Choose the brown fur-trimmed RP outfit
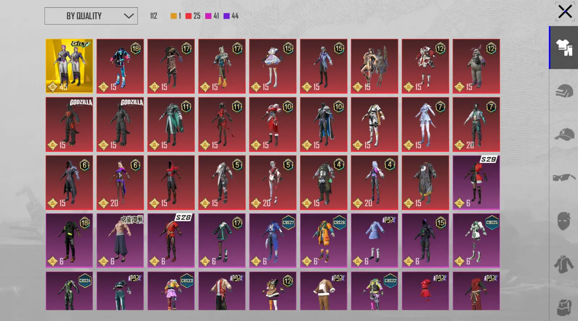The image size is (578, 321). [x=324, y=291]
